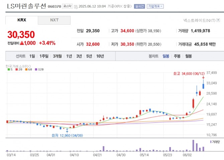The width and height of the screenshot is (224, 160).
Task: Click the 실시간 badge button
Action: coord(140,6)
